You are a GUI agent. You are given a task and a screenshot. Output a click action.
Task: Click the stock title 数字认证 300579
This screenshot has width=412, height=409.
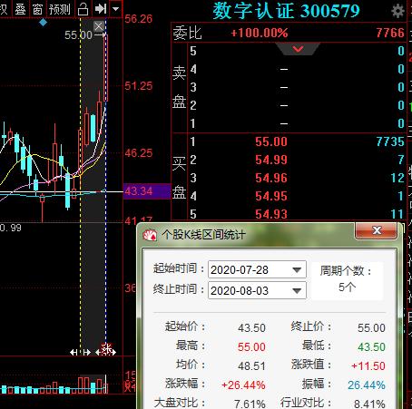coord(286,11)
